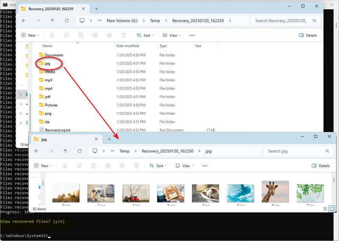Screen dimensions: 339x241
Task: Go up one level in Recovery window
Action: tap(52, 20)
